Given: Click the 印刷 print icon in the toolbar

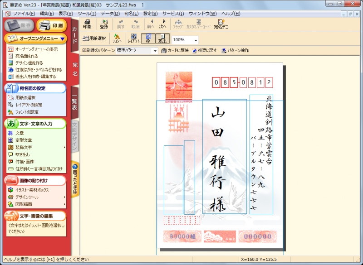Looking at the screenshot, I should [x=87, y=24].
